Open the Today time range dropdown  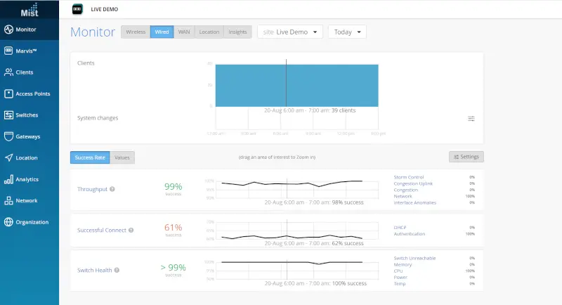tap(347, 32)
